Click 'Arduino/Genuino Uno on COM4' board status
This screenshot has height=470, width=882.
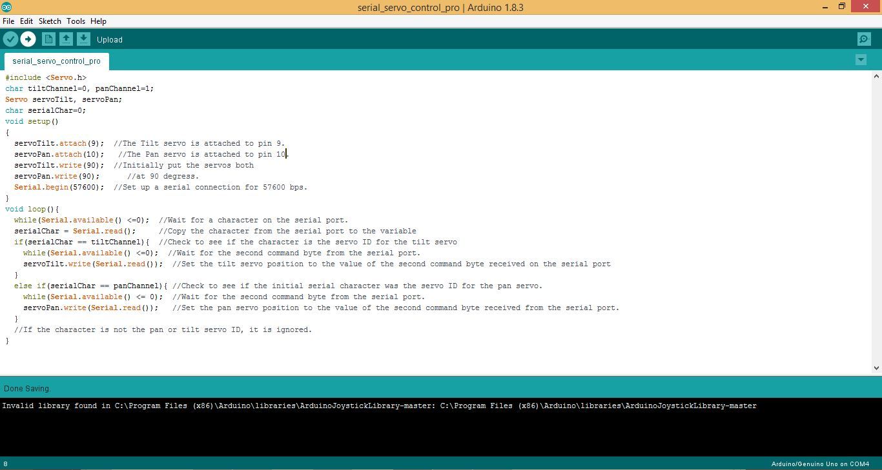click(820, 464)
